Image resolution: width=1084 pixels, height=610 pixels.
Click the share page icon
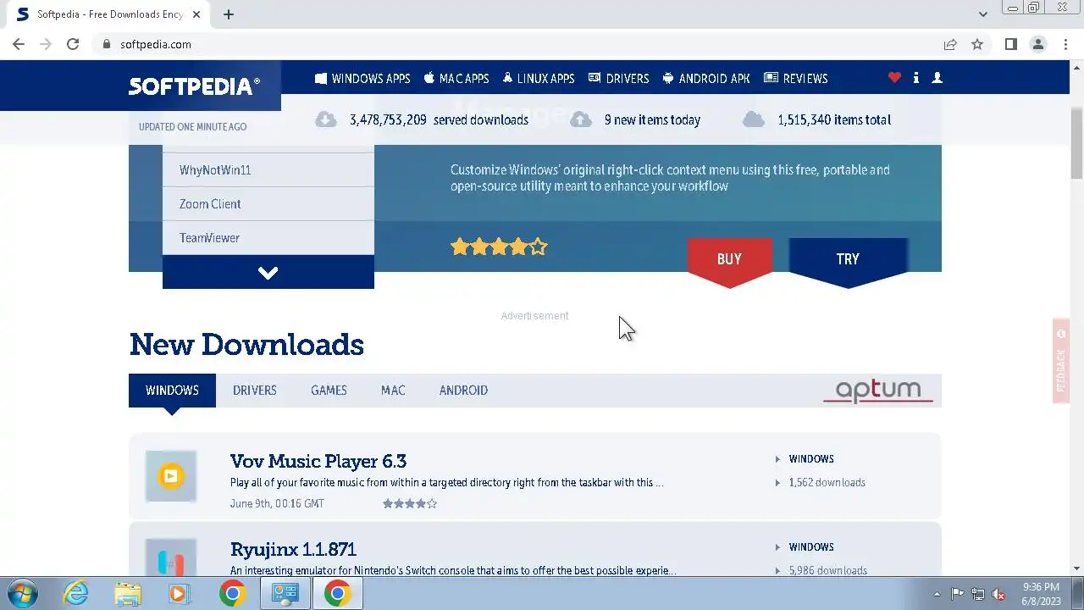(x=950, y=44)
